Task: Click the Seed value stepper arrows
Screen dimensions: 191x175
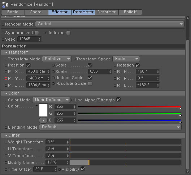Action: [x=39, y=39]
